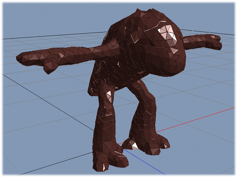Click the right forearm near the head
This screenshot has height=177, width=237.
194,41
